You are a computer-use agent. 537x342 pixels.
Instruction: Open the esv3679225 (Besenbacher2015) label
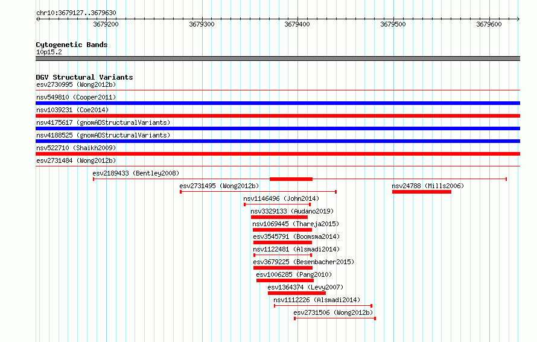click(x=303, y=262)
